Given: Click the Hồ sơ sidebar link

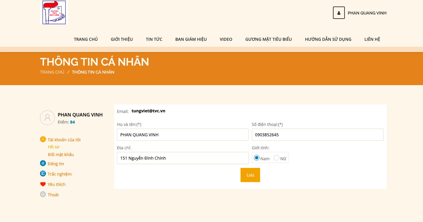Looking at the screenshot, I should coord(54,147).
